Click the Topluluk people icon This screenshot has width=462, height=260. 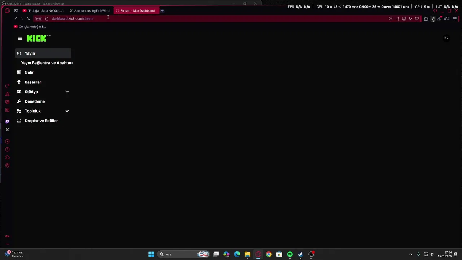[x=19, y=111]
